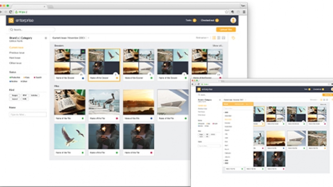333x187 pixels.
Task: Click the Type to filter name field
Action: click(28, 114)
